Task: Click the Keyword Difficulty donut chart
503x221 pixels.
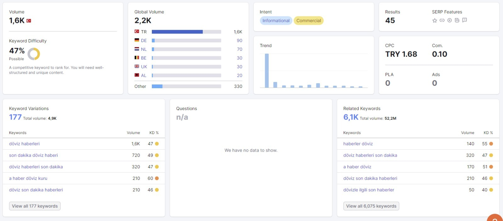Action: pos(34,54)
